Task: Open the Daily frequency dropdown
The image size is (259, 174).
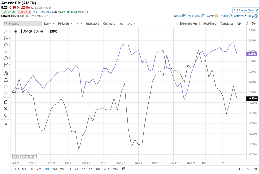Action: click(x=49, y=23)
